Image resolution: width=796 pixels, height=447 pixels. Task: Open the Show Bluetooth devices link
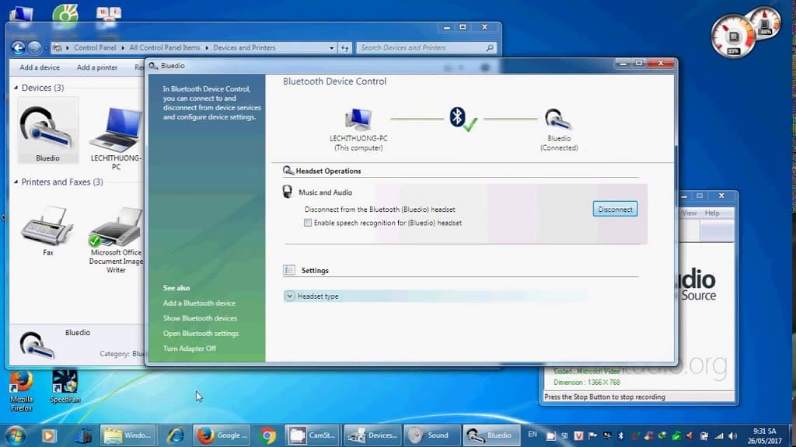coord(200,318)
